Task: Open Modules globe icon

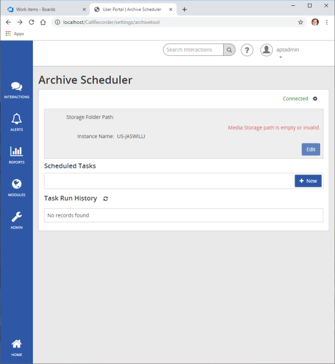Action: point(16,187)
